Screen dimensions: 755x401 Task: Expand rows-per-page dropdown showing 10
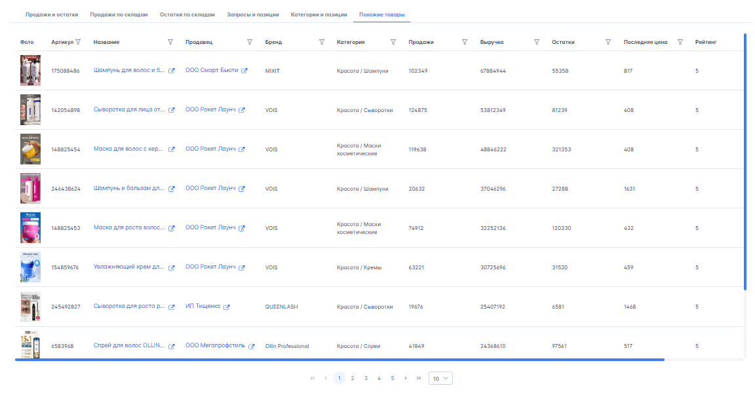(x=440, y=378)
